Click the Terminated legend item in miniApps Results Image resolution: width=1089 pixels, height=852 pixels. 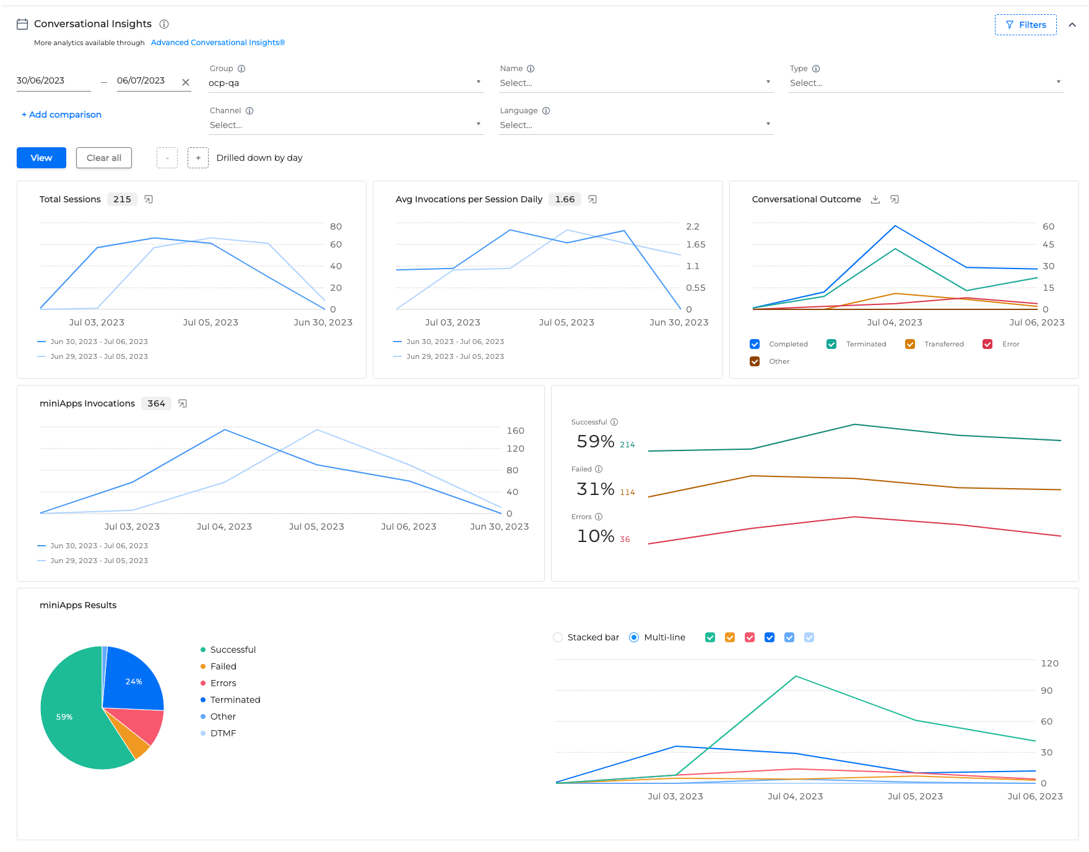(x=235, y=700)
